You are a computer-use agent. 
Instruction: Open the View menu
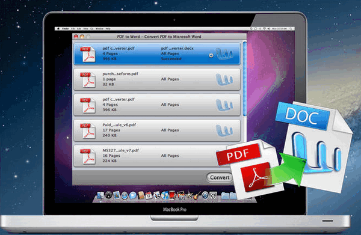click(x=86, y=29)
